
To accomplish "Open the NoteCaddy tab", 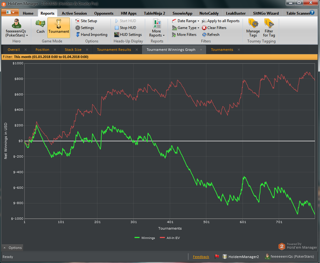I will click(209, 13).
